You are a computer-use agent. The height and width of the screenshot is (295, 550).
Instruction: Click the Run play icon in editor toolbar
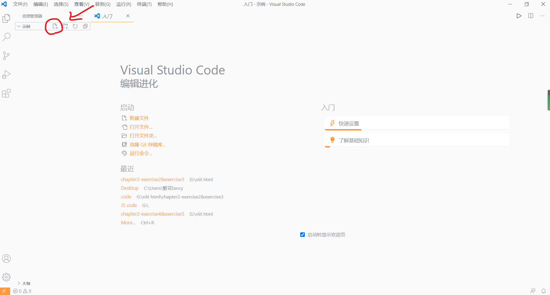click(519, 16)
